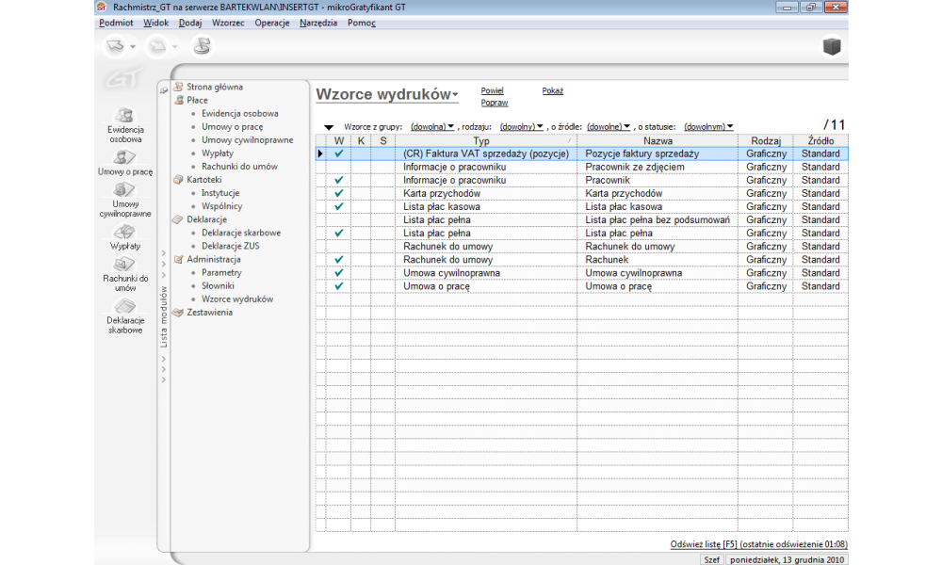Click the Popraw link
This screenshot has height=565, width=942.
click(x=495, y=103)
